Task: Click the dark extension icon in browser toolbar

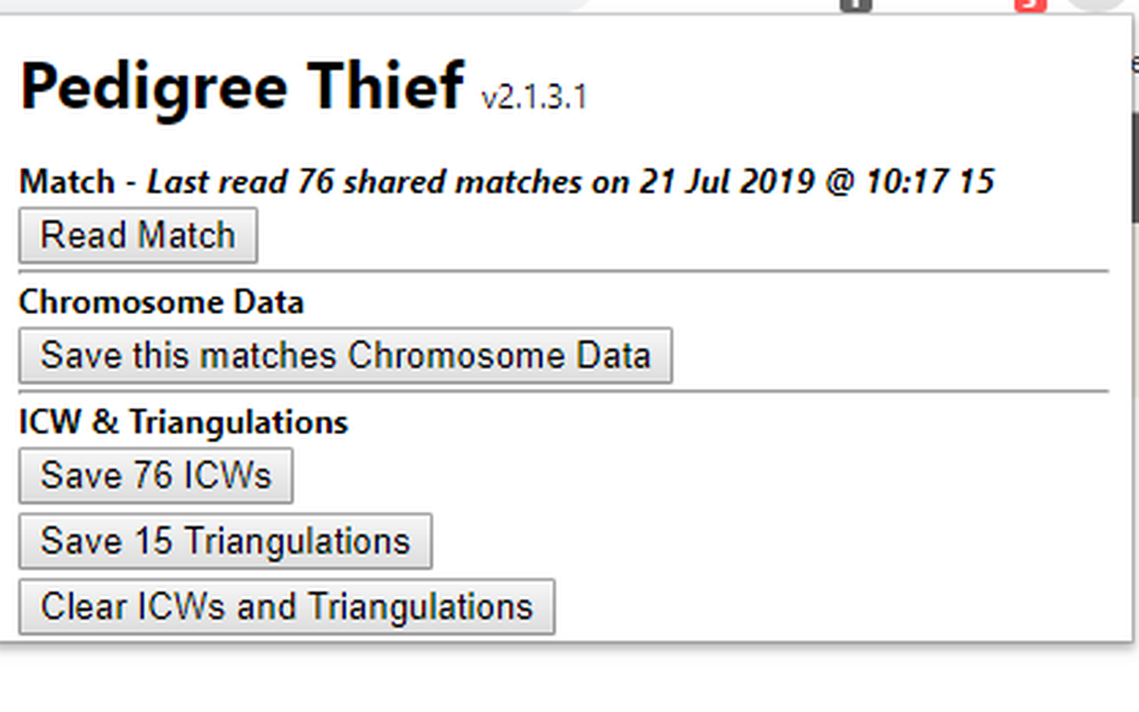Action: [855, 5]
